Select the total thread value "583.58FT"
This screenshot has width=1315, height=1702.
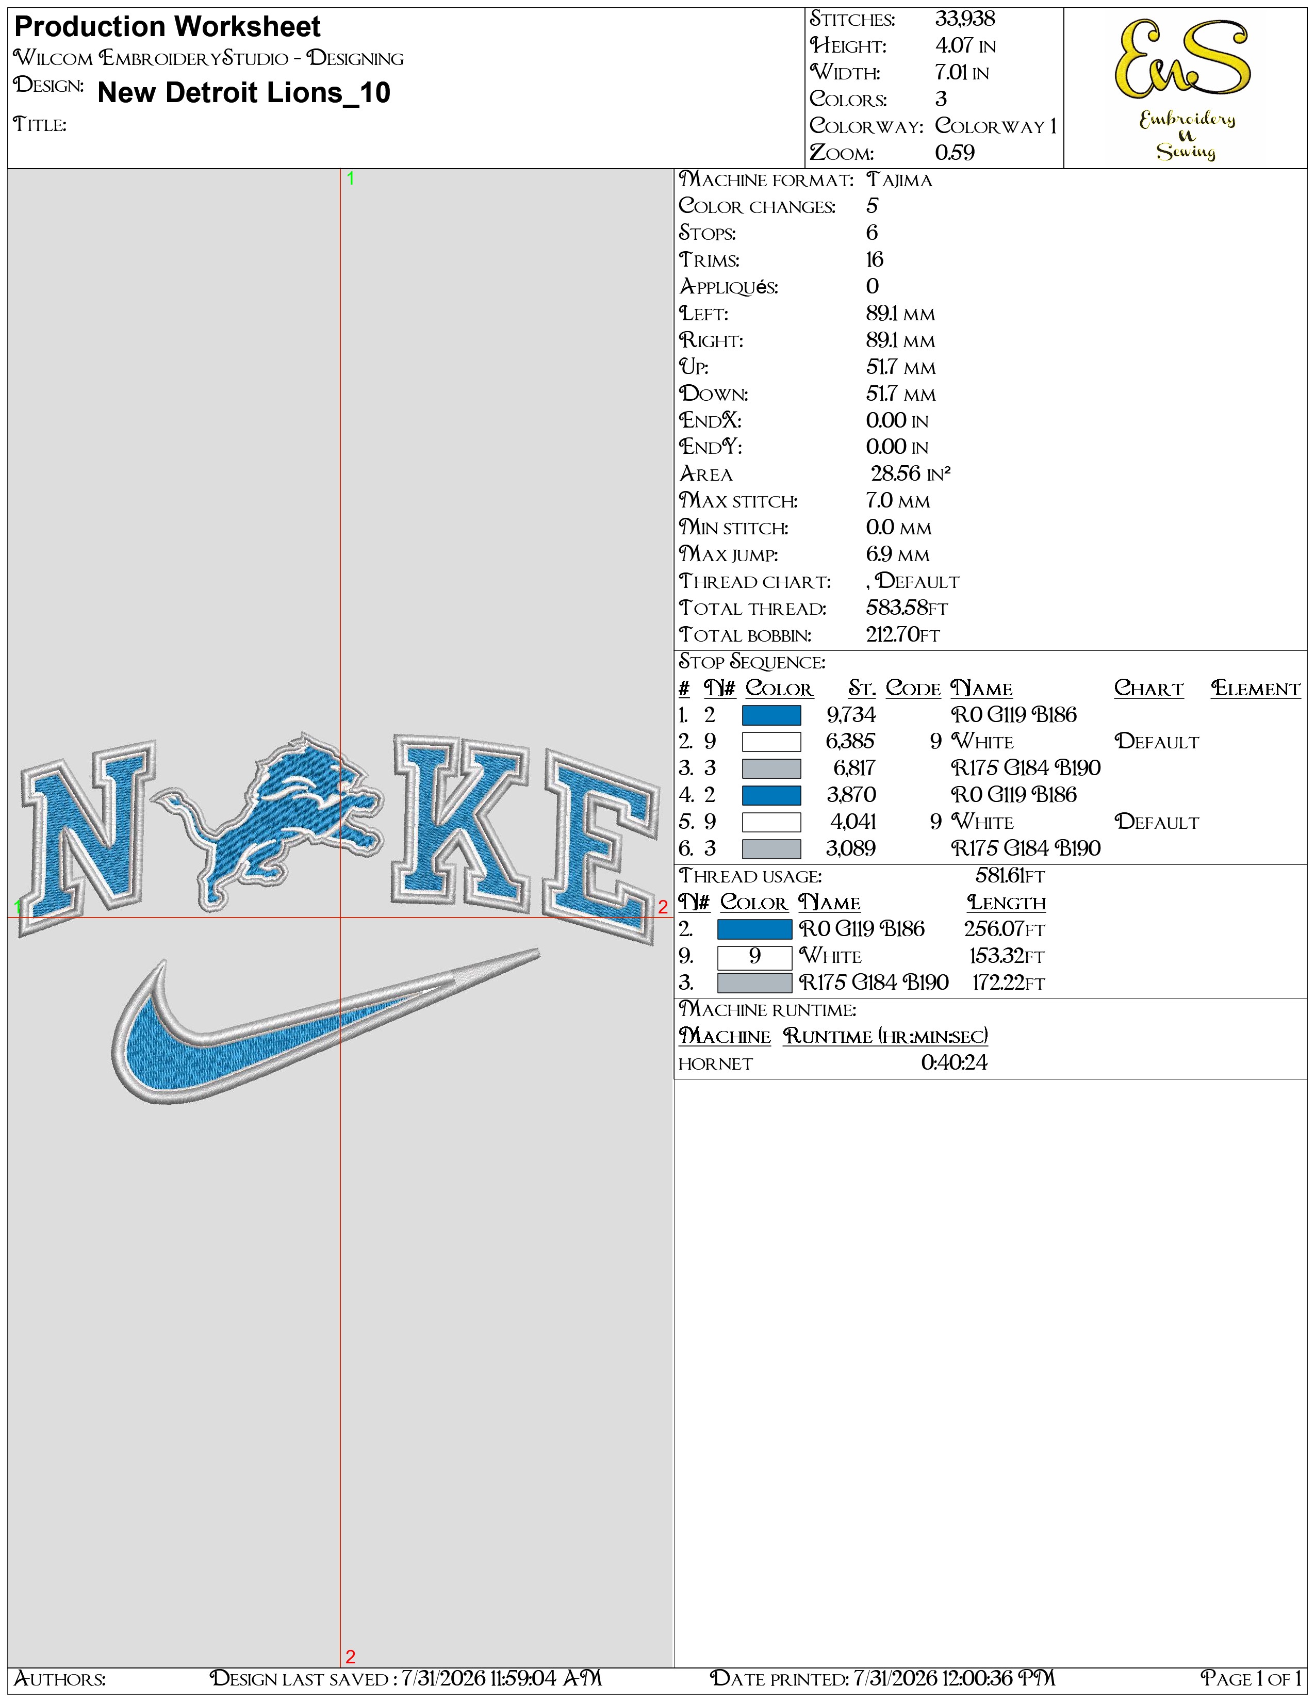point(907,608)
